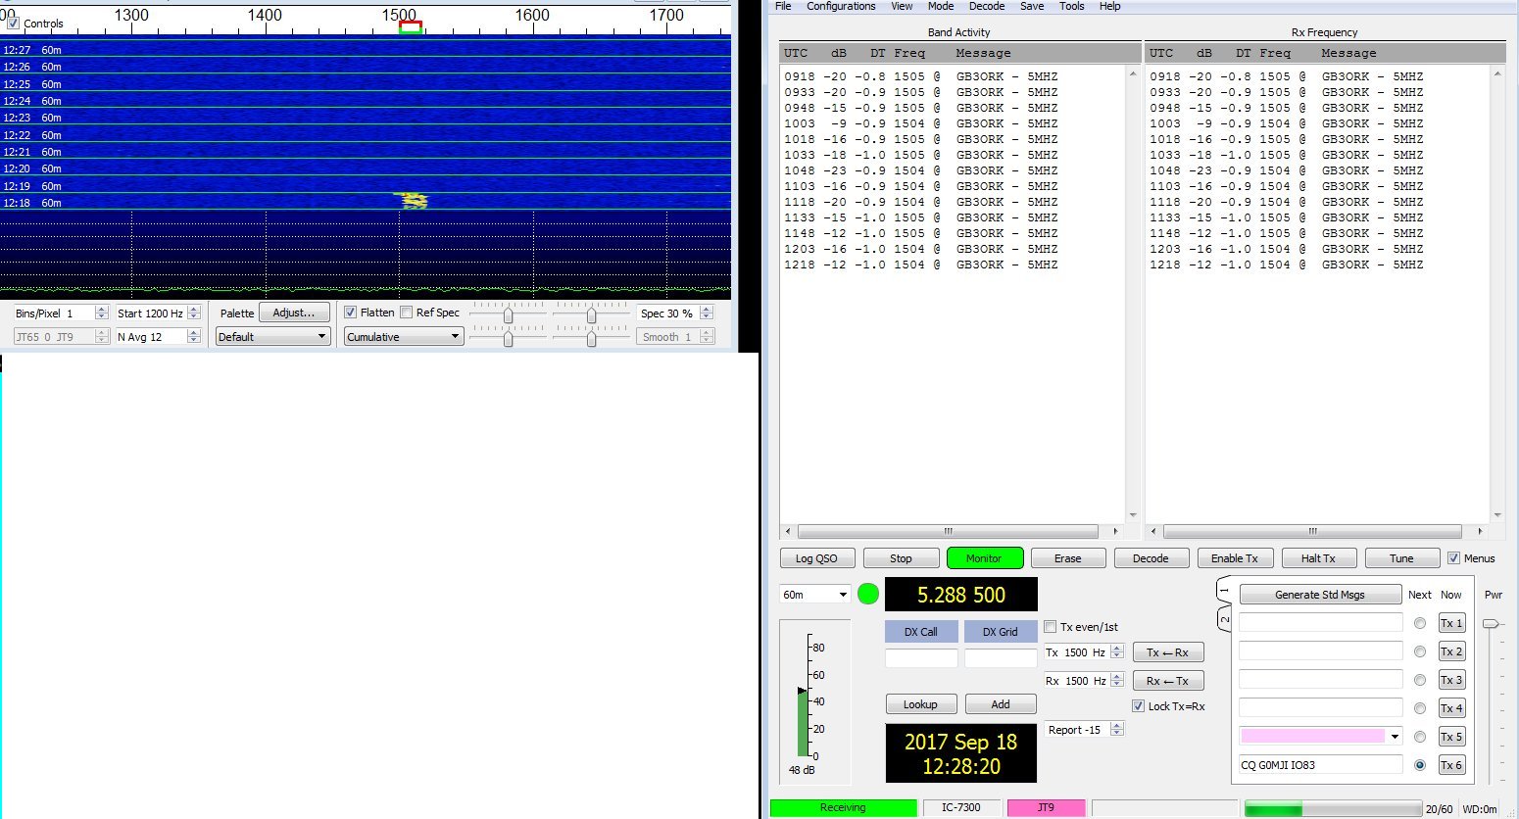Open the Cumulative spectrum dropdown
This screenshot has height=819, width=1519.
click(403, 337)
